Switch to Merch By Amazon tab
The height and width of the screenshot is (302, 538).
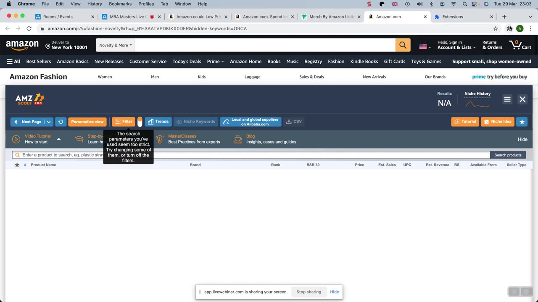[x=332, y=17]
